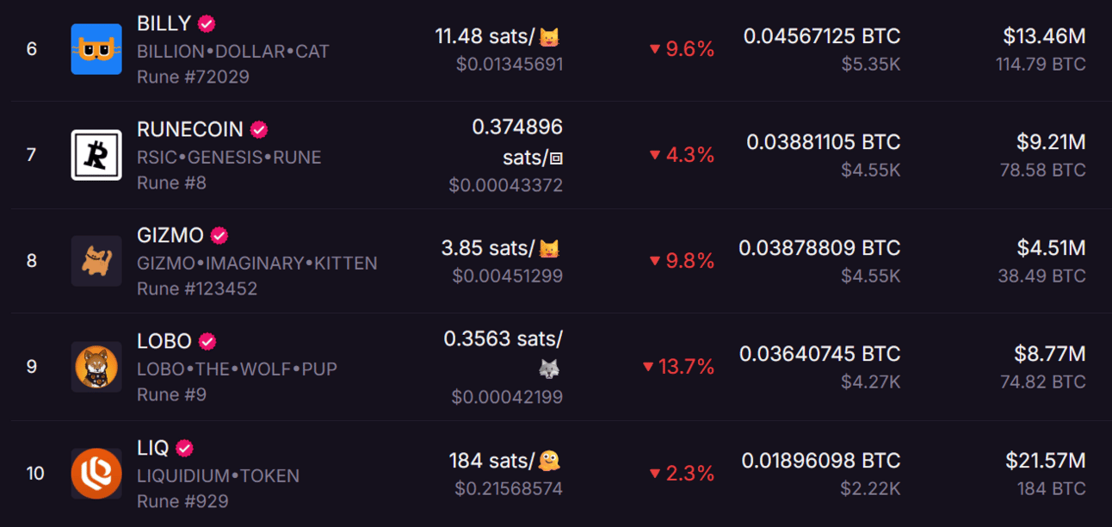This screenshot has width=1112, height=527.
Task: Open the LOBO rune name link
Action: click(x=164, y=341)
